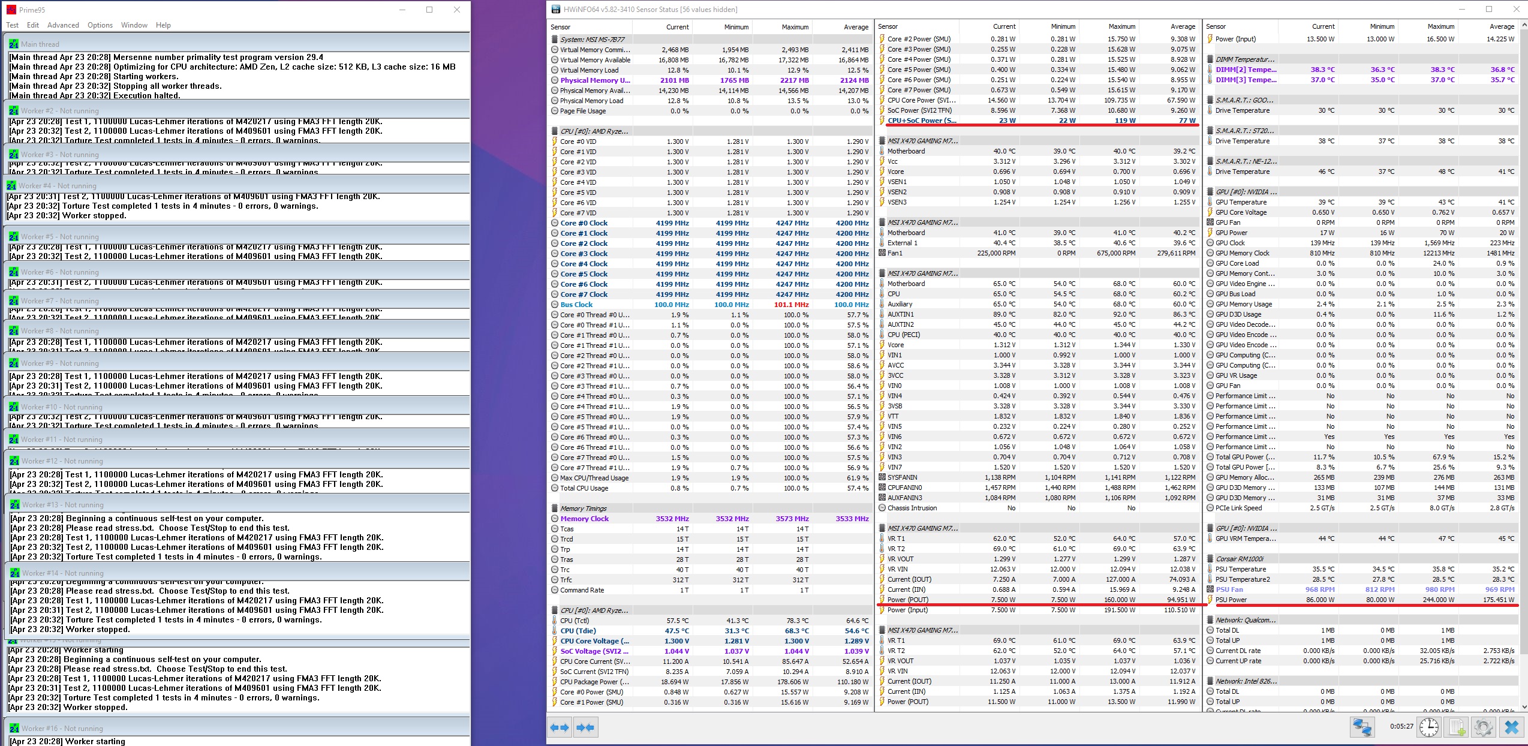Click Worker #13 window title icon
The image size is (1528, 746).
point(15,505)
